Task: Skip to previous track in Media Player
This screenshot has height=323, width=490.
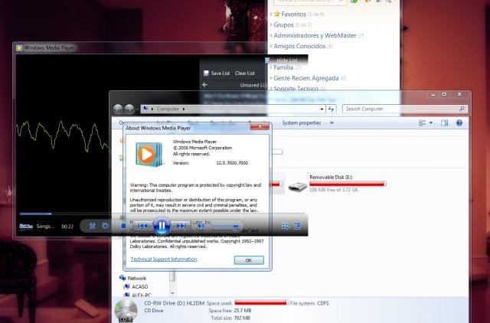Action: click(143, 226)
